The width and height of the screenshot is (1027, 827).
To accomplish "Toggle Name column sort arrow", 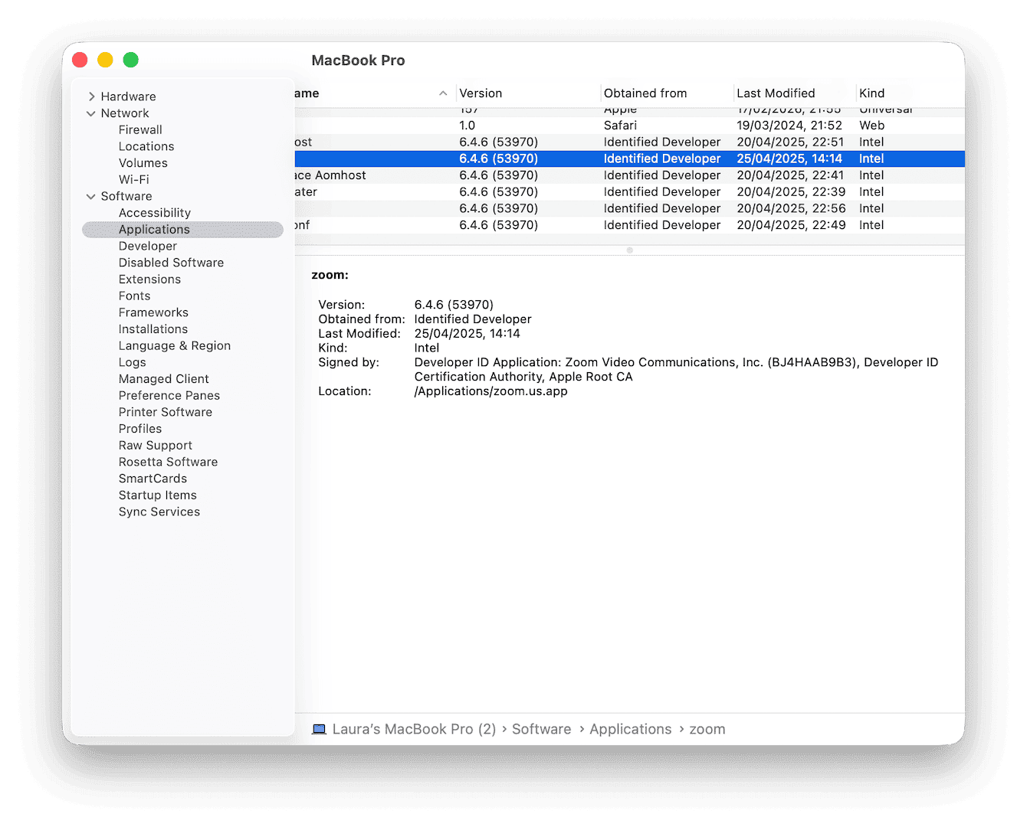I will [443, 93].
